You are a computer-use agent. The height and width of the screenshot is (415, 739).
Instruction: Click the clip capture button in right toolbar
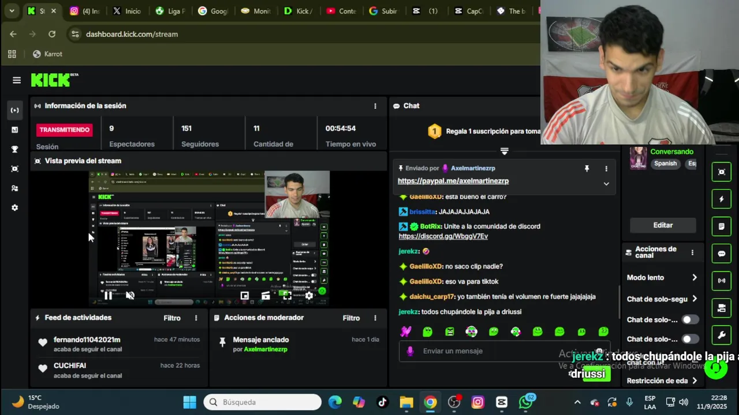(721, 172)
